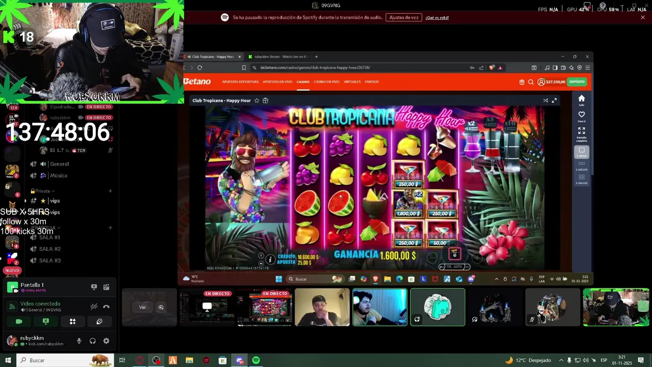Toggle noise suppression icon next to Video conectado
Viewport: 652px width, 367px height.
[94, 306]
